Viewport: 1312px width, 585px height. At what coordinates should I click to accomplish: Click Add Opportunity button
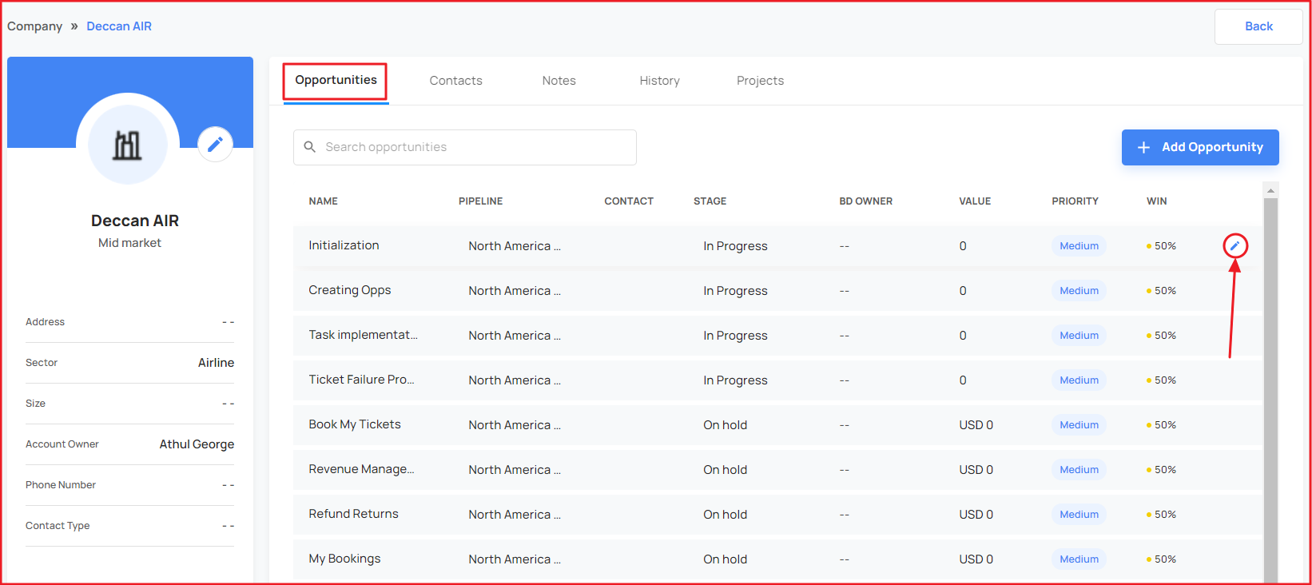pos(1200,147)
